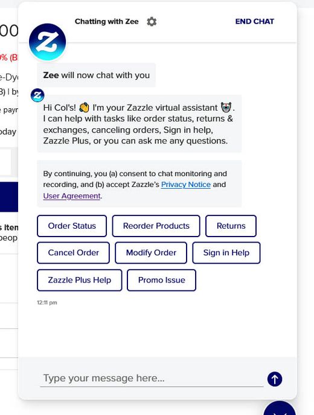
Task: Click the Sign in Help button
Action: click(226, 253)
